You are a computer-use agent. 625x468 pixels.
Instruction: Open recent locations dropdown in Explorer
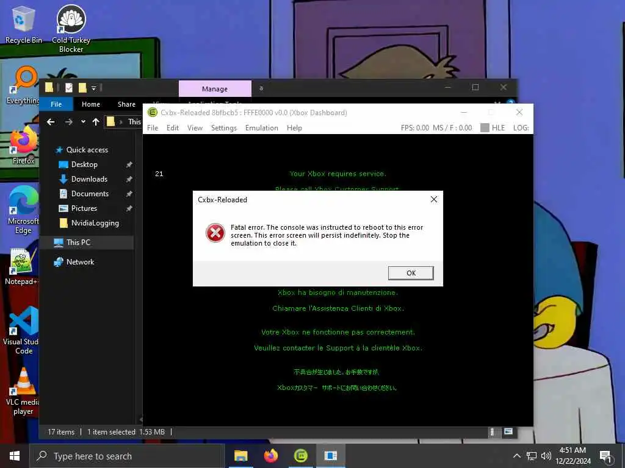pos(83,122)
